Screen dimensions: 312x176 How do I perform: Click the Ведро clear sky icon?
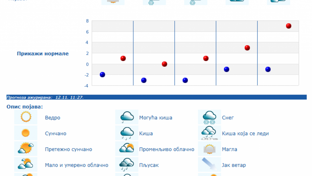(26, 117)
